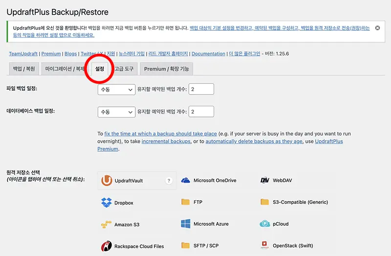This screenshot has width=391, height=256.
Task: Click the OpenStack (Swift) label text
Action: [x=293, y=246]
